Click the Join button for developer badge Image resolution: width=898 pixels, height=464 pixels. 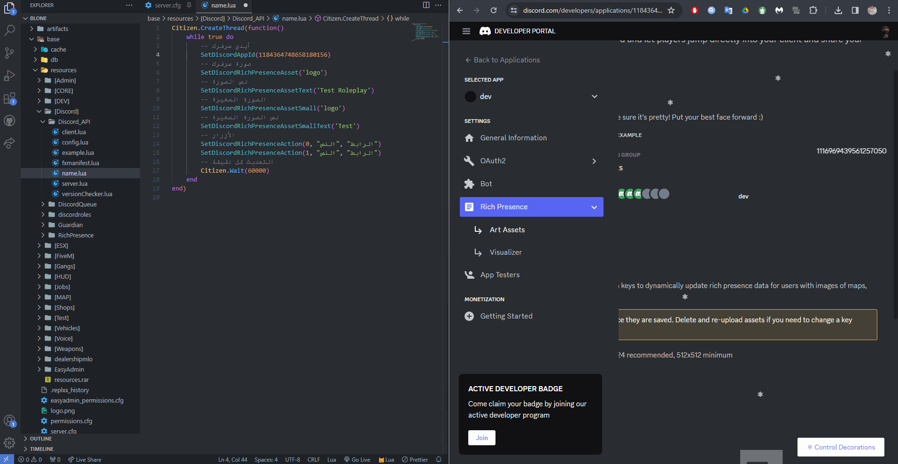coord(482,438)
